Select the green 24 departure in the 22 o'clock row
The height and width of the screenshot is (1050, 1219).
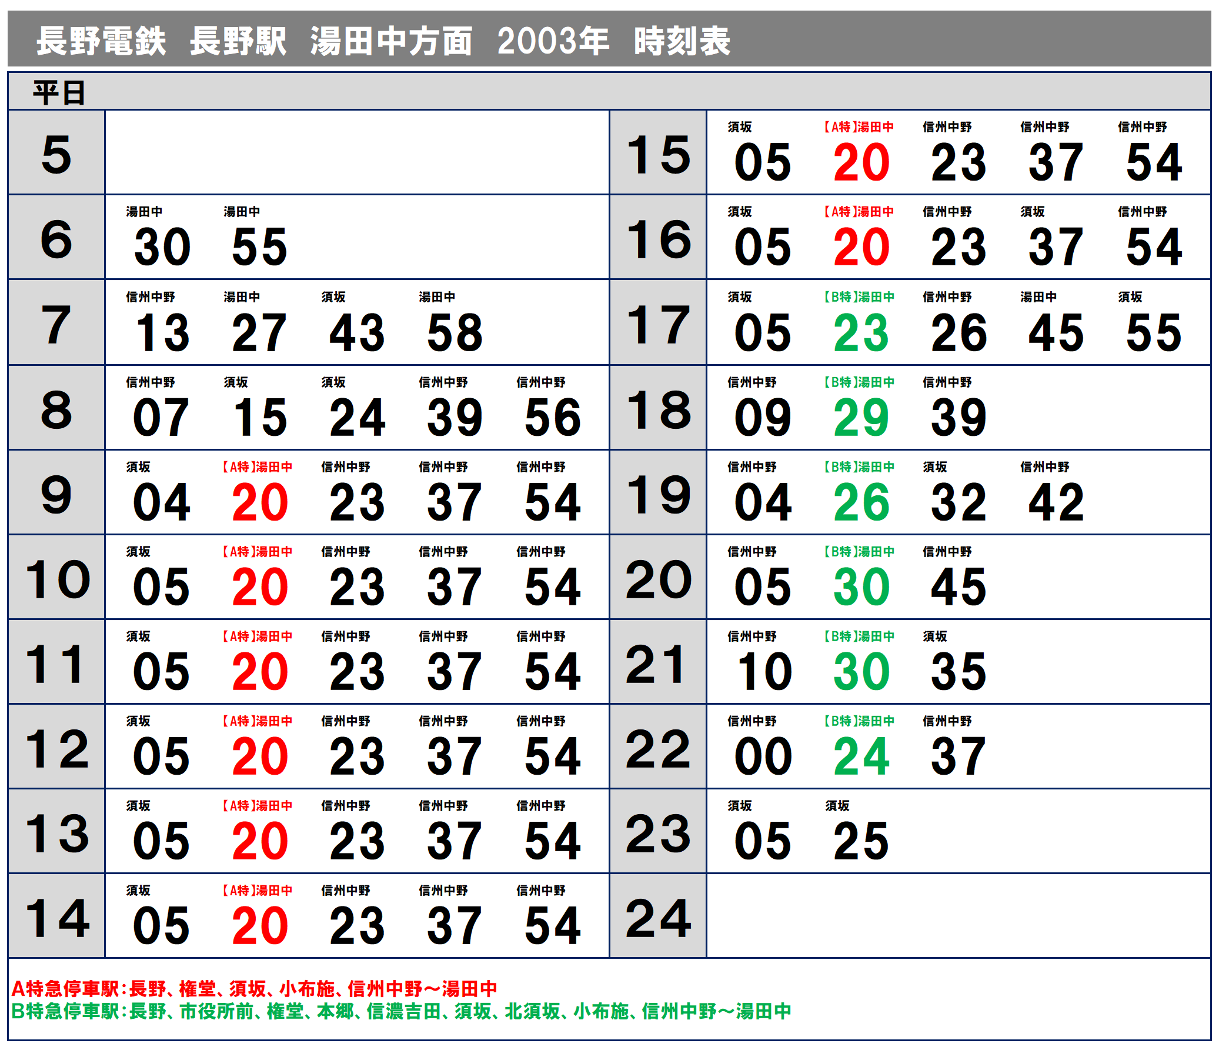[861, 757]
